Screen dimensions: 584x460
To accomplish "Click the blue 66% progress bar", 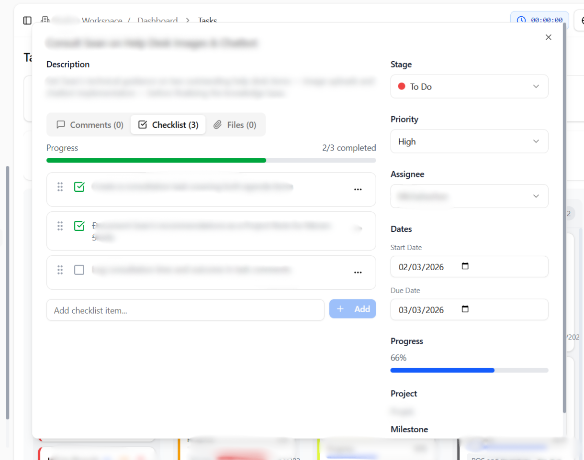I will (442, 370).
